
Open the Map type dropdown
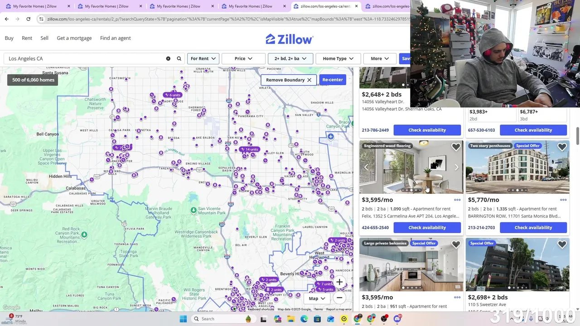click(x=317, y=298)
